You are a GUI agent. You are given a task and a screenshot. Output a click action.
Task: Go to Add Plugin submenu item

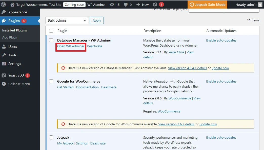coord(10,37)
